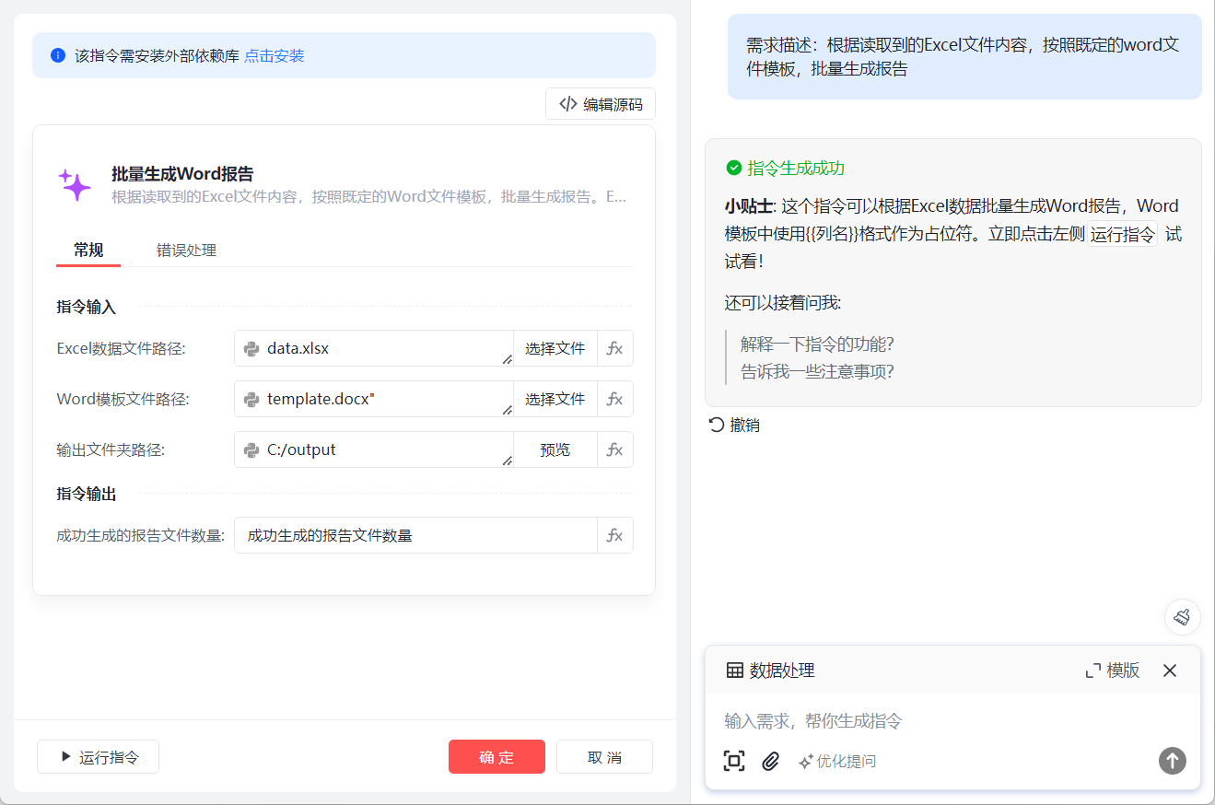Click the 指令输出 section header

[86, 494]
